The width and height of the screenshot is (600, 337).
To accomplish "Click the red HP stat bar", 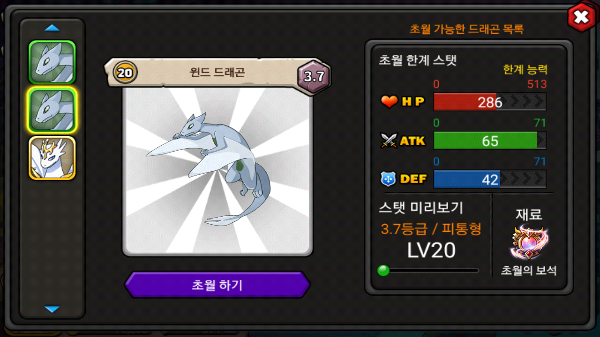I will 490,102.
